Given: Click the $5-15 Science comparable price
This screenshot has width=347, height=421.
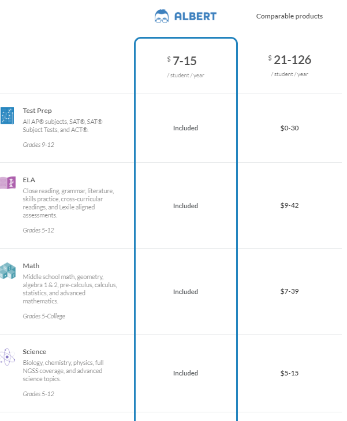Looking at the screenshot, I should point(289,373).
